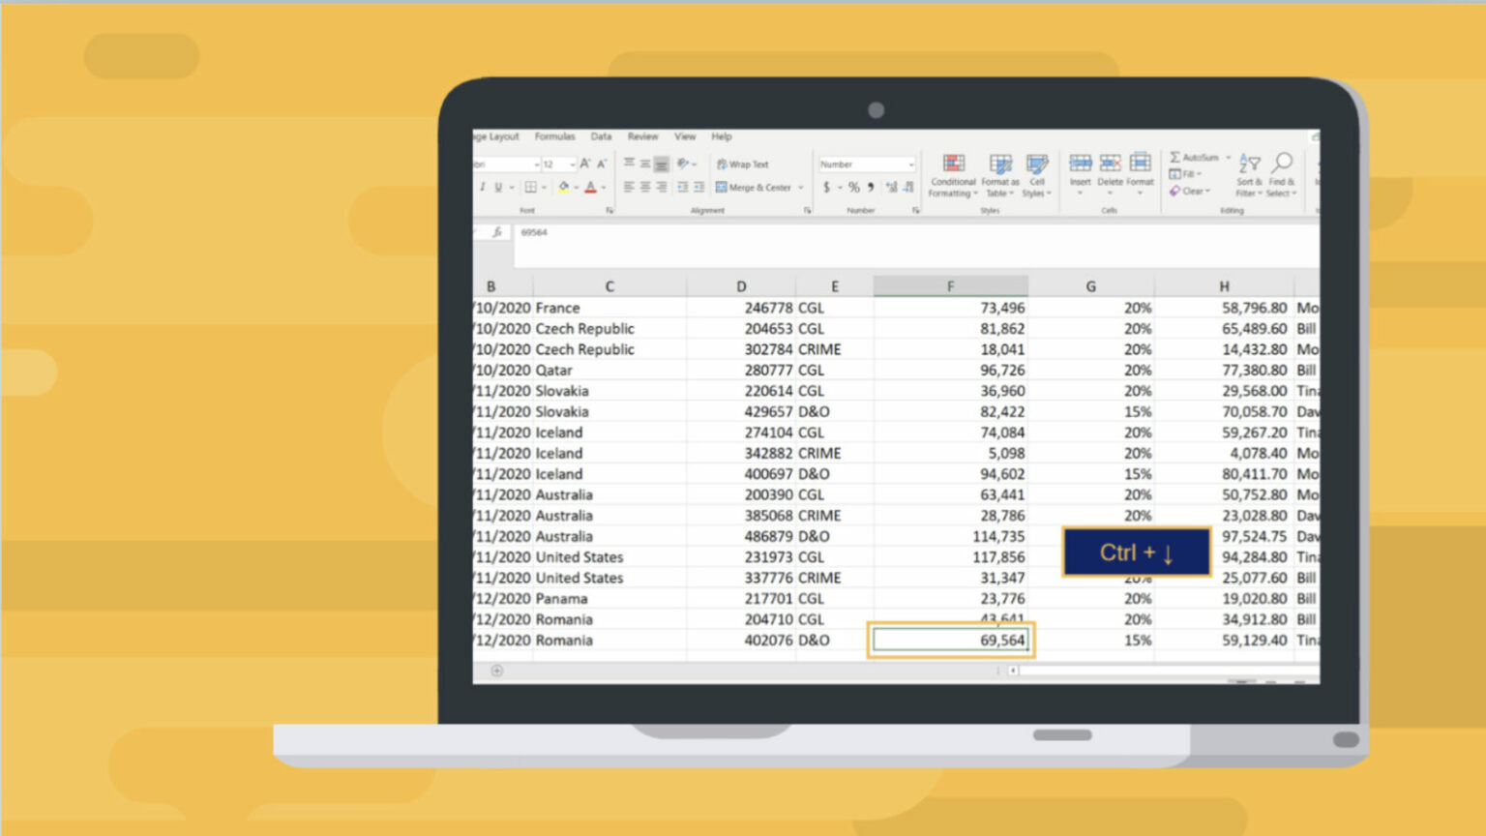
Task: Open the Cell Styles gallery
Action: (x=1036, y=173)
